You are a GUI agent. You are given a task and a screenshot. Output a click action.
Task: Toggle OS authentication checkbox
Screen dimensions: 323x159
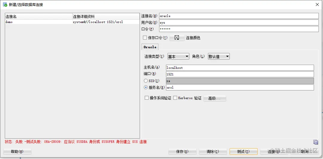[147, 98]
